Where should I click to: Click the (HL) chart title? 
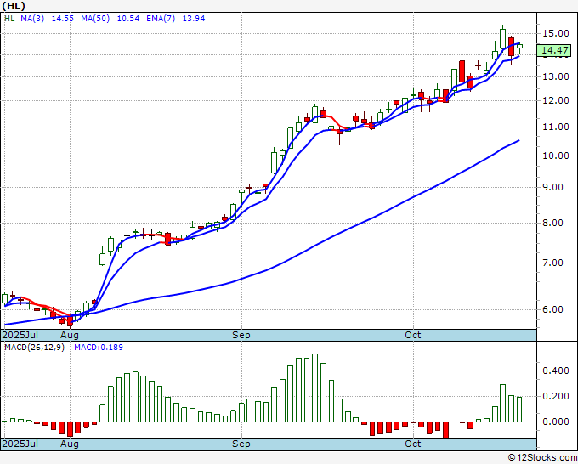tap(14, 6)
